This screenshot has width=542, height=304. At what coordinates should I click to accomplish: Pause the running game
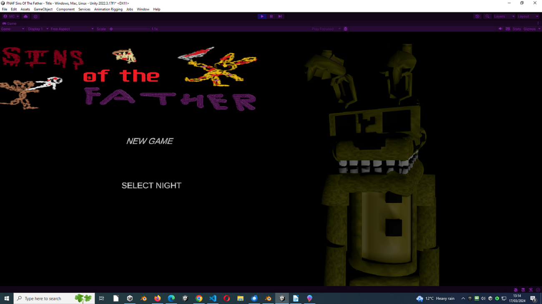[271, 16]
